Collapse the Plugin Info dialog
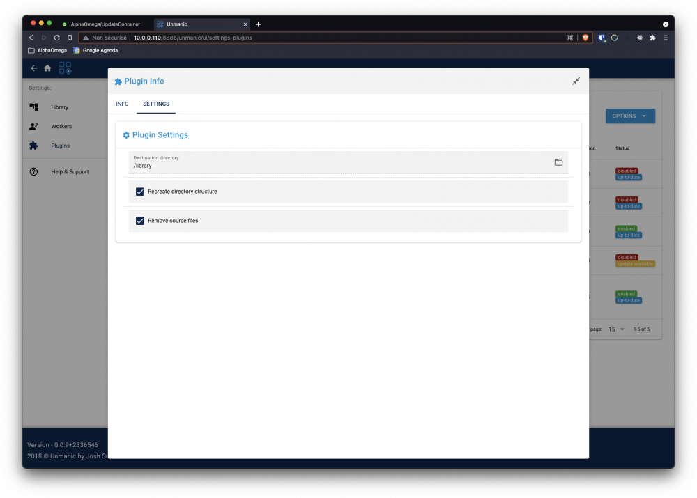Screen dimensions: 697x498 [x=576, y=81]
